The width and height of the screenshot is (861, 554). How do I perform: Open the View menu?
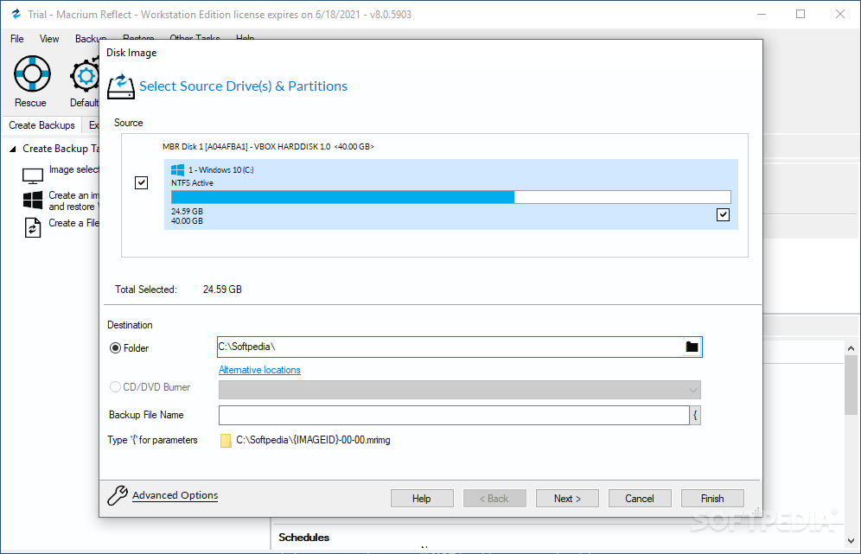(x=49, y=39)
